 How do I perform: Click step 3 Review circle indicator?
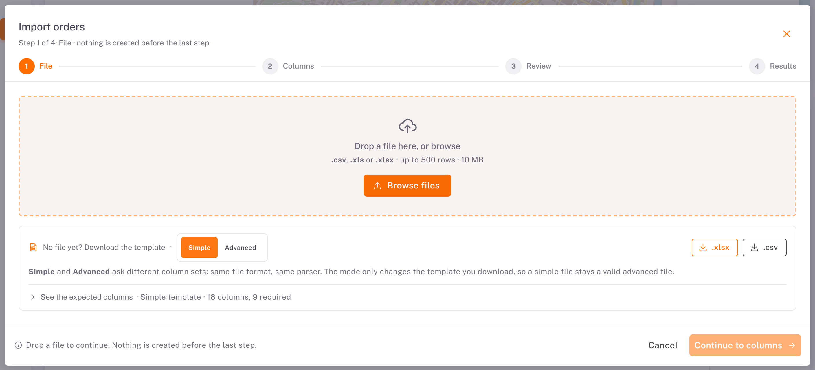pyautogui.click(x=513, y=66)
